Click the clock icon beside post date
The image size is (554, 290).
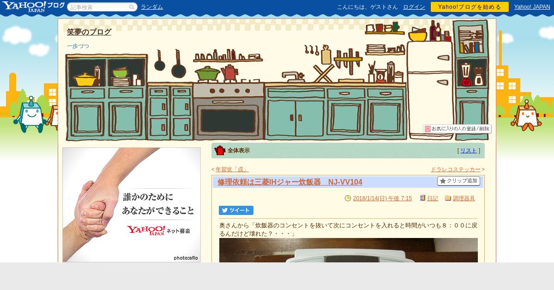click(x=348, y=198)
